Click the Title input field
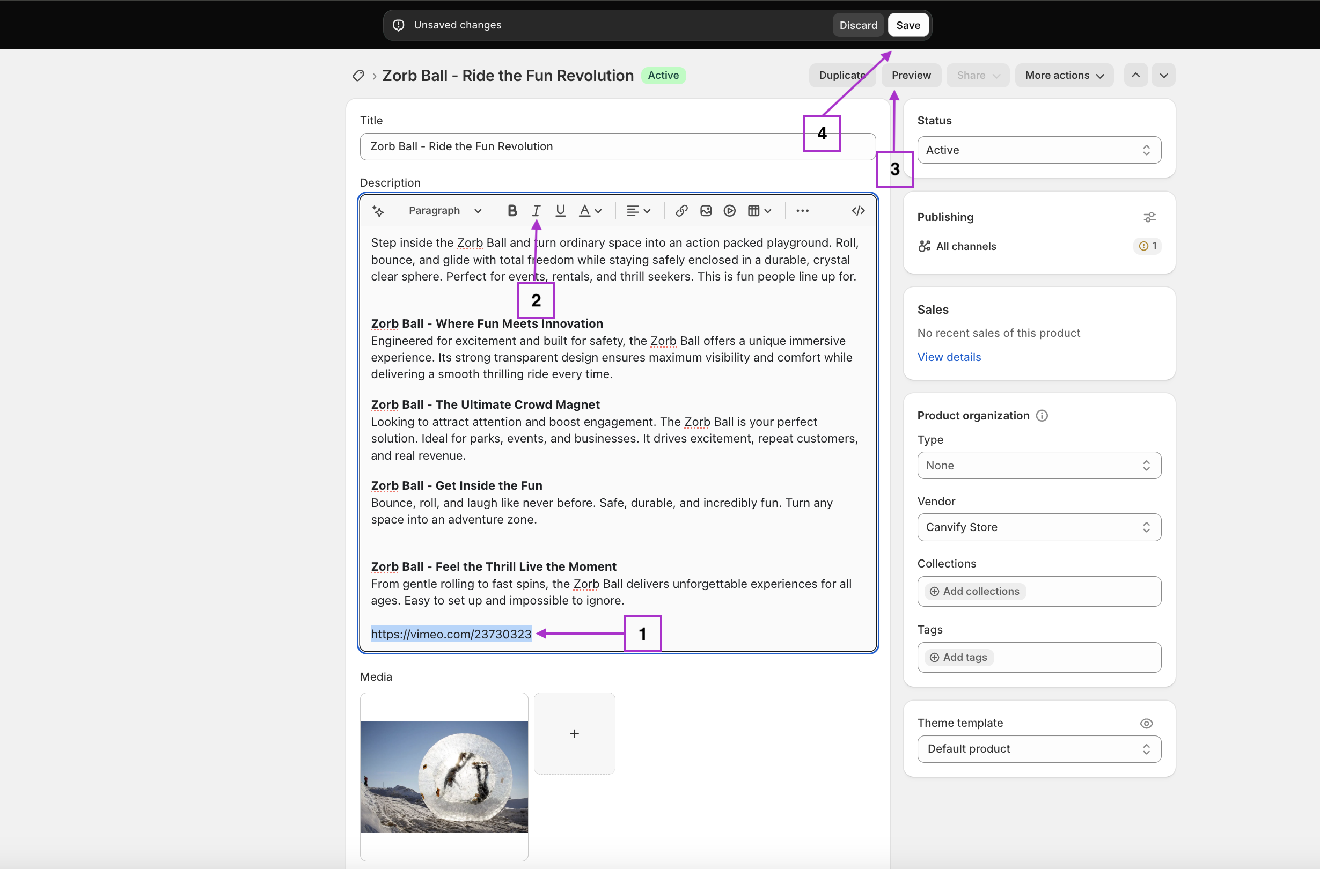The height and width of the screenshot is (869, 1320). 617,146
